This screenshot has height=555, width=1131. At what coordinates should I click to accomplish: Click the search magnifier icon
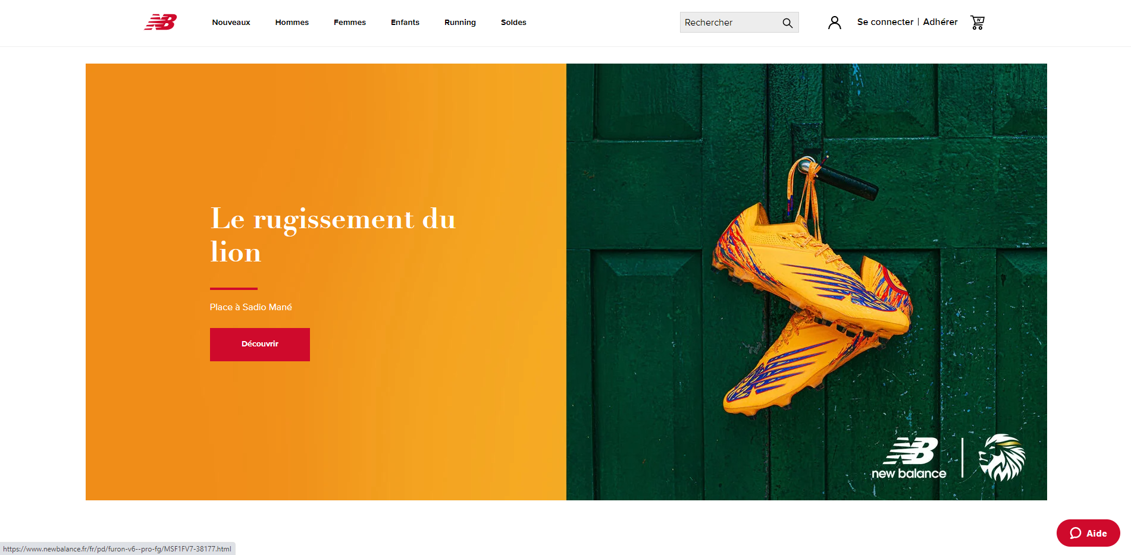coord(788,23)
